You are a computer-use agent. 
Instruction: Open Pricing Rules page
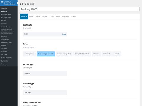5,39
